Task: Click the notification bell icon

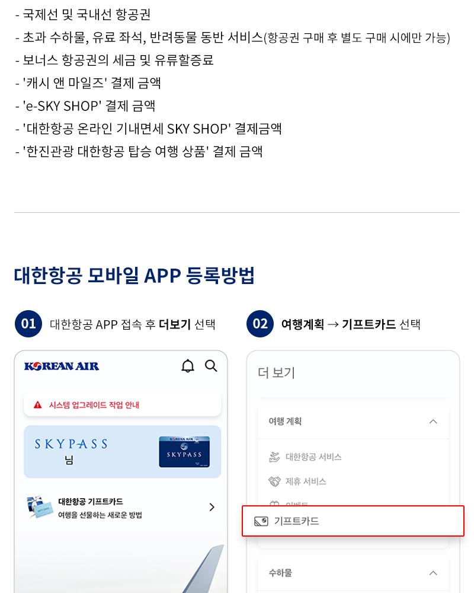Action: pyautogui.click(x=187, y=366)
